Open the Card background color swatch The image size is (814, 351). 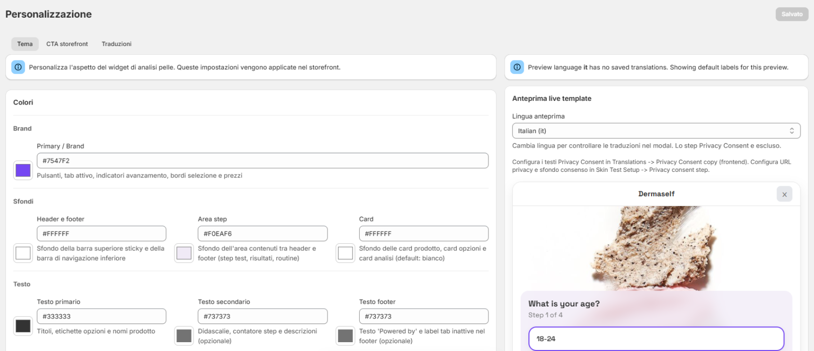pyautogui.click(x=345, y=253)
